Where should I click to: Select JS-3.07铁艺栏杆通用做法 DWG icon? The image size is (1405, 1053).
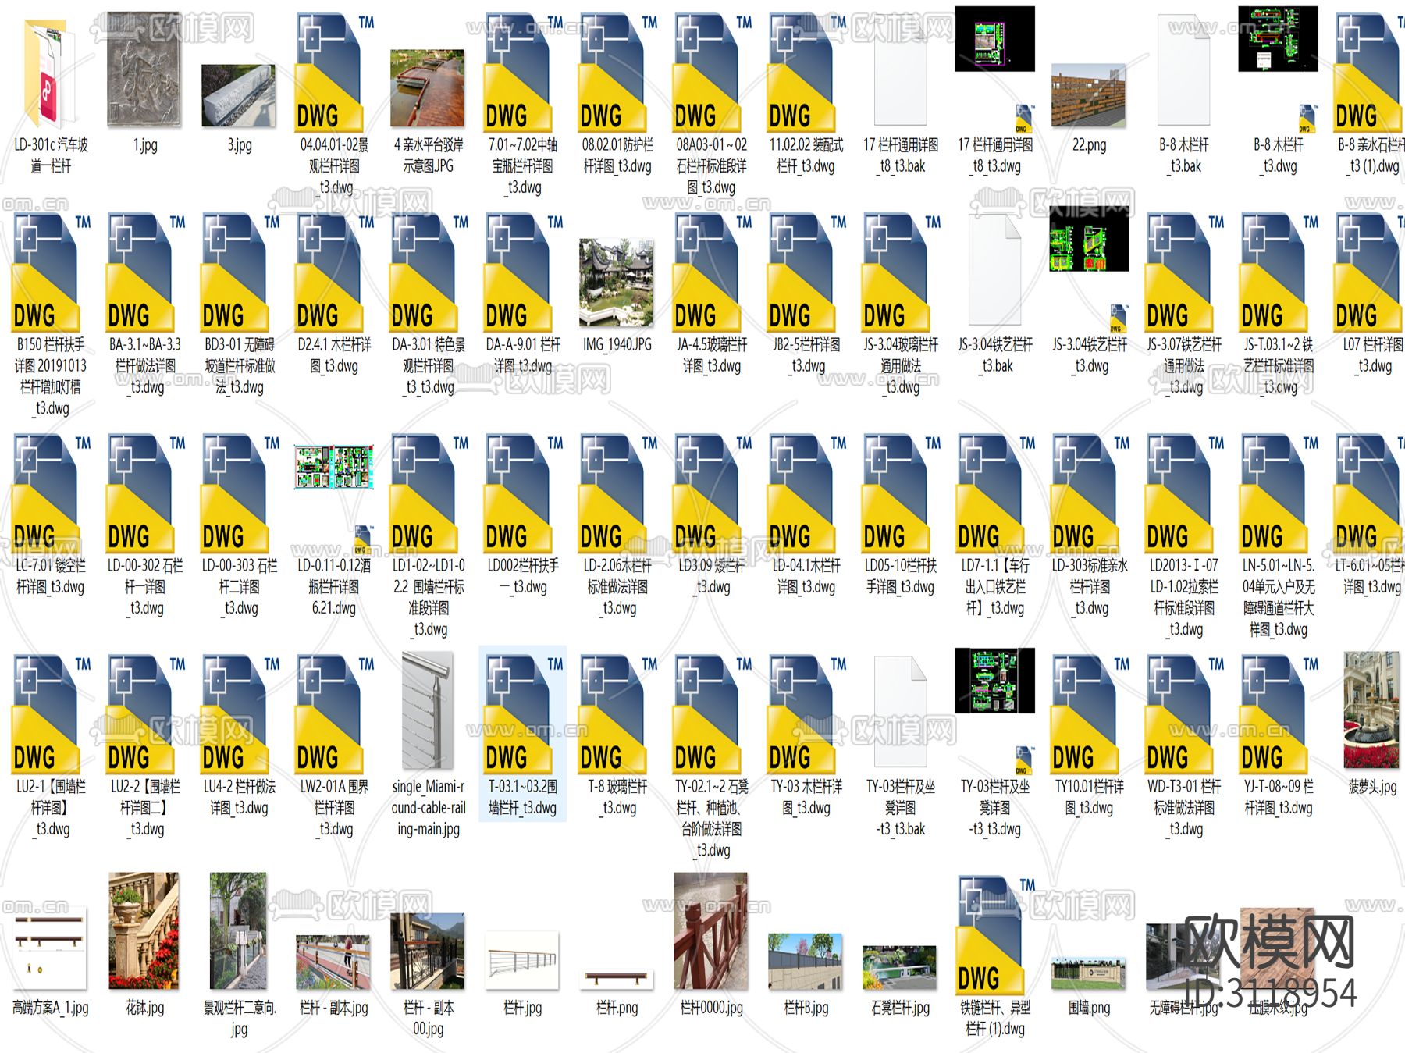click(1179, 271)
